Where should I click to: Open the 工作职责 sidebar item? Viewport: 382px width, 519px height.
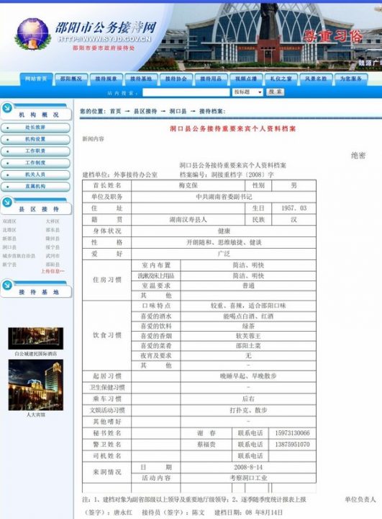[x=35, y=151]
